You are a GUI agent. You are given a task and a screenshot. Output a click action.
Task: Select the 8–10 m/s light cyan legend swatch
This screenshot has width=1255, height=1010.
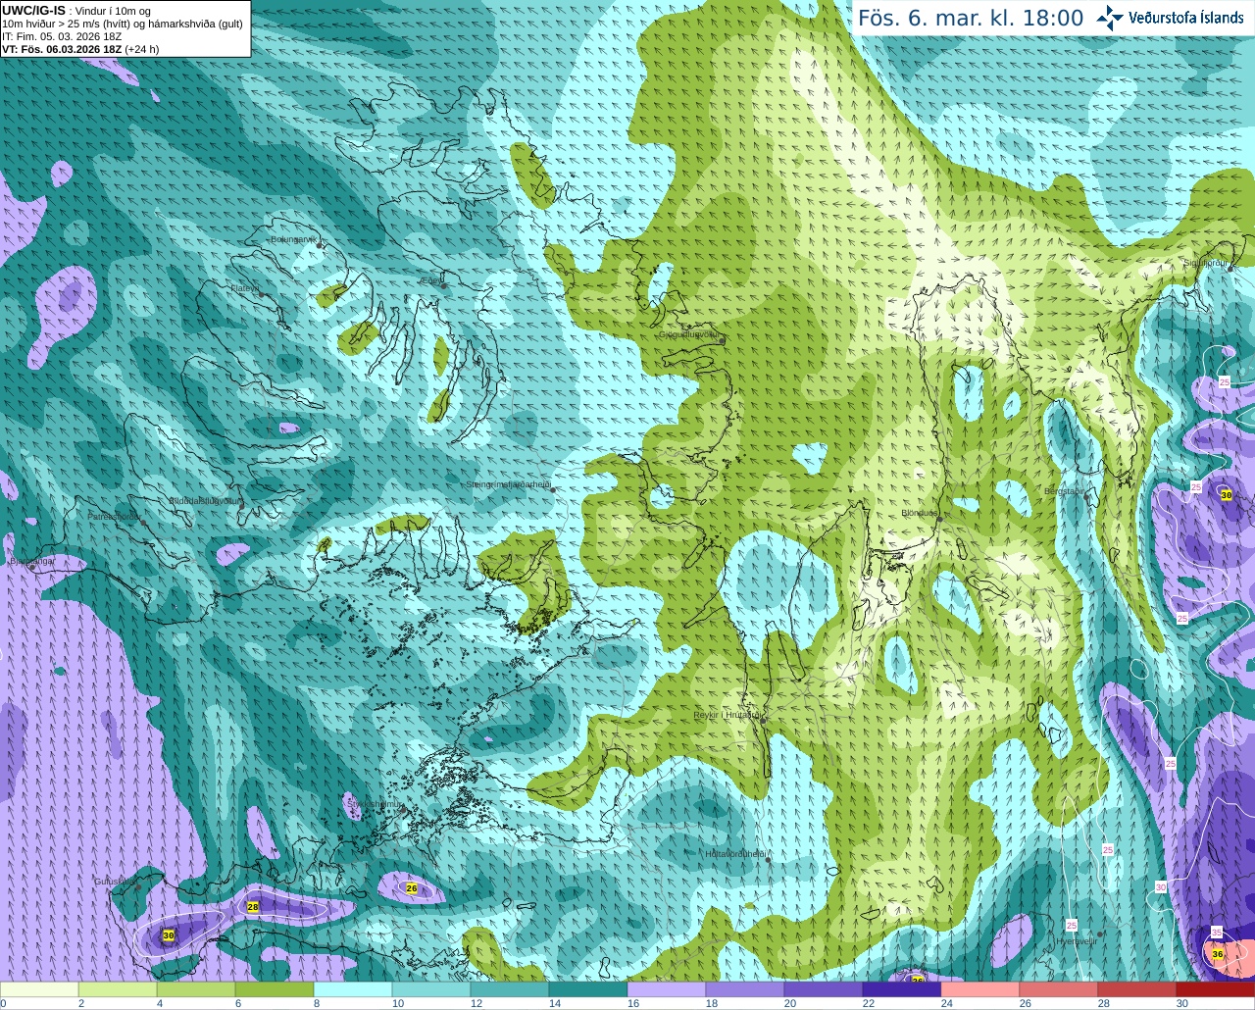click(x=353, y=989)
